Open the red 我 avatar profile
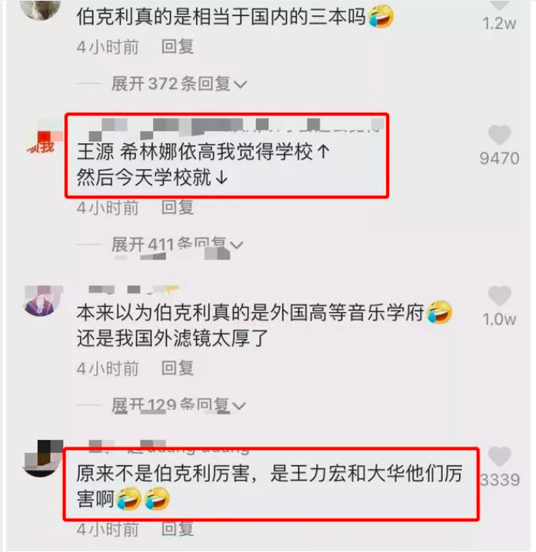The height and width of the screenshot is (552, 536). click(43, 139)
